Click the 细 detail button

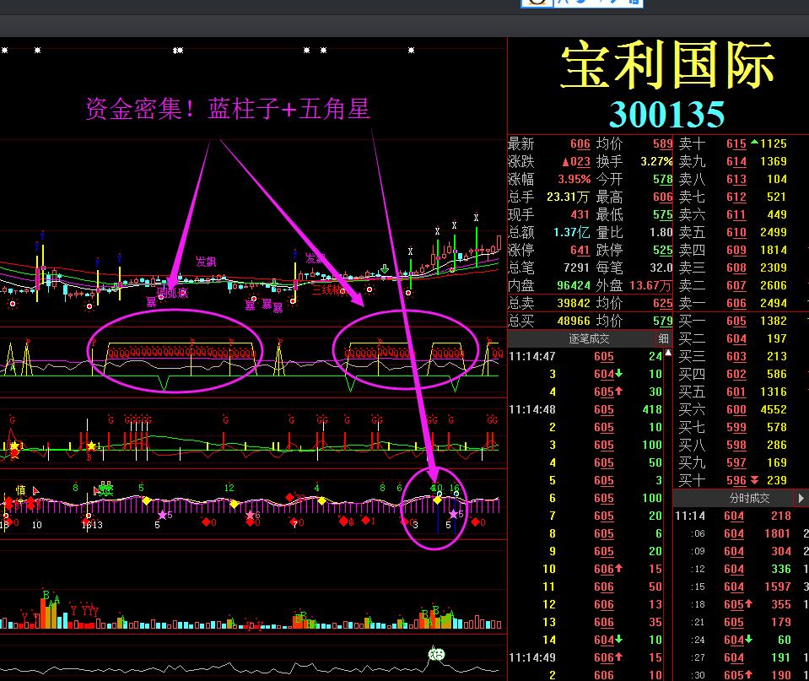click(x=664, y=338)
